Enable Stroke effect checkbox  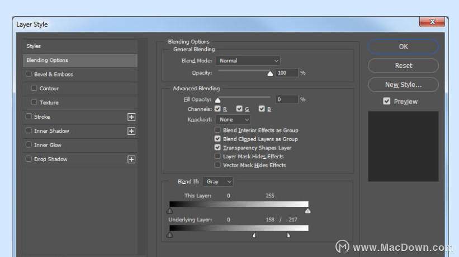pos(29,116)
